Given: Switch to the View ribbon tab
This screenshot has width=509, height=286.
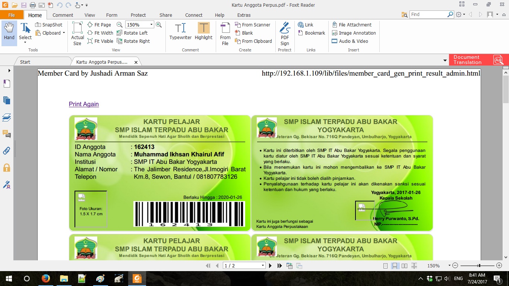Looking at the screenshot, I should (90, 15).
